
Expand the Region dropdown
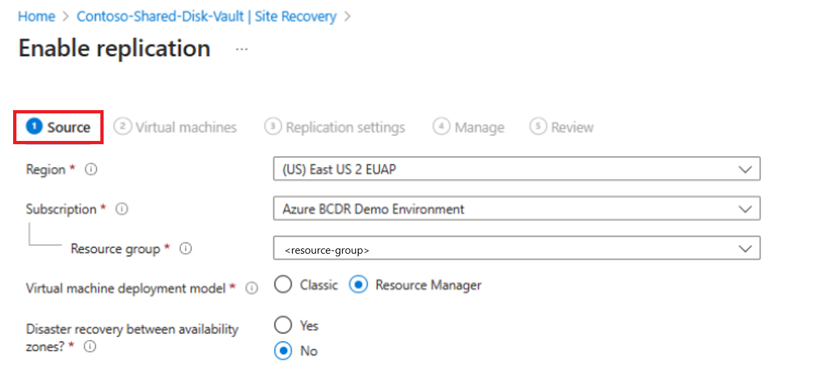tap(517, 169)
